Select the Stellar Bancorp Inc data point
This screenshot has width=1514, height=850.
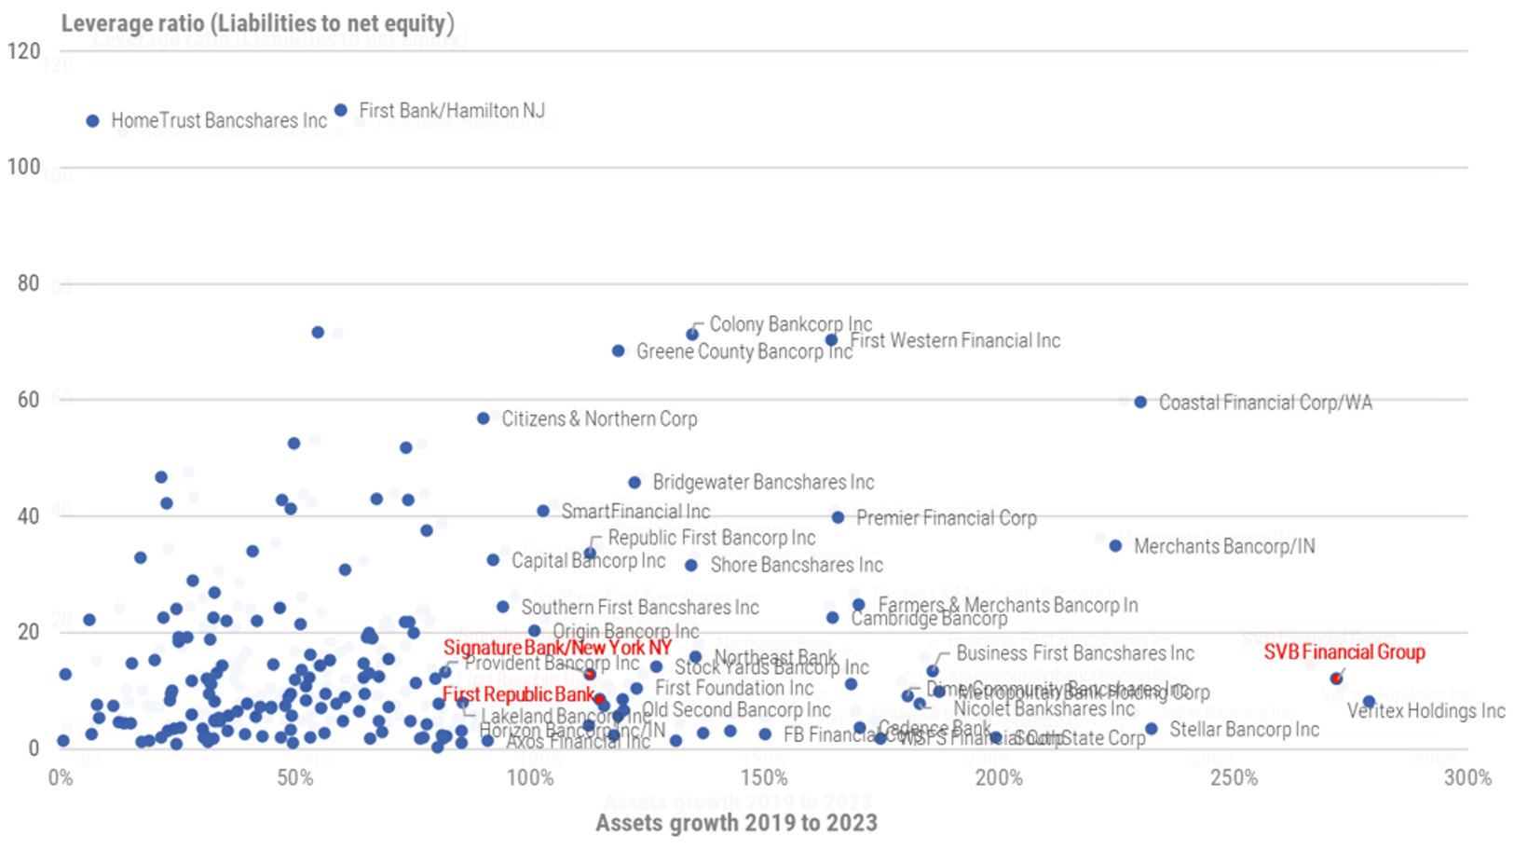[1152, 729]
